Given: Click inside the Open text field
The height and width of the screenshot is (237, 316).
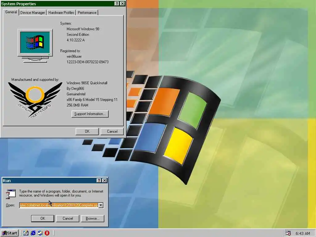Looking at the screenshot, I should [x=59, y=205].
